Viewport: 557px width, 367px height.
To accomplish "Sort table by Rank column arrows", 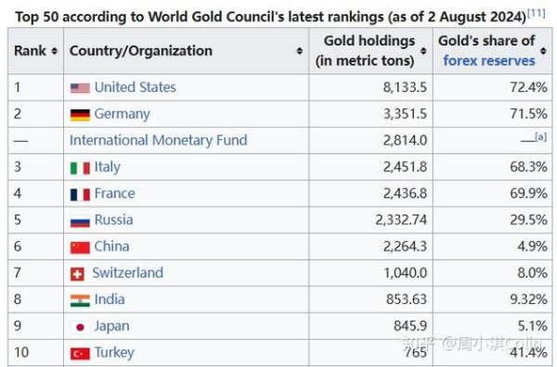I will (x=55, y=51).
